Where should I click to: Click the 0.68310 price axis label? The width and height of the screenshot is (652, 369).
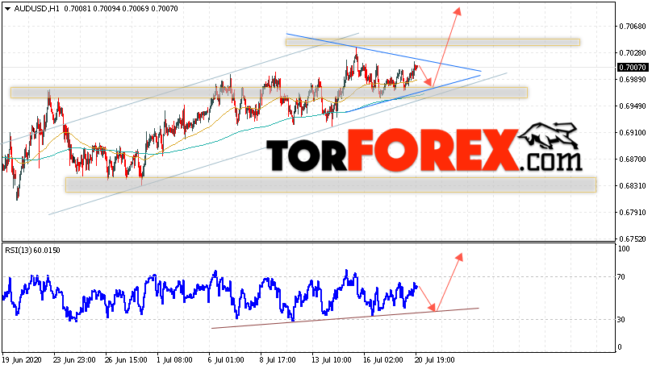633,186
